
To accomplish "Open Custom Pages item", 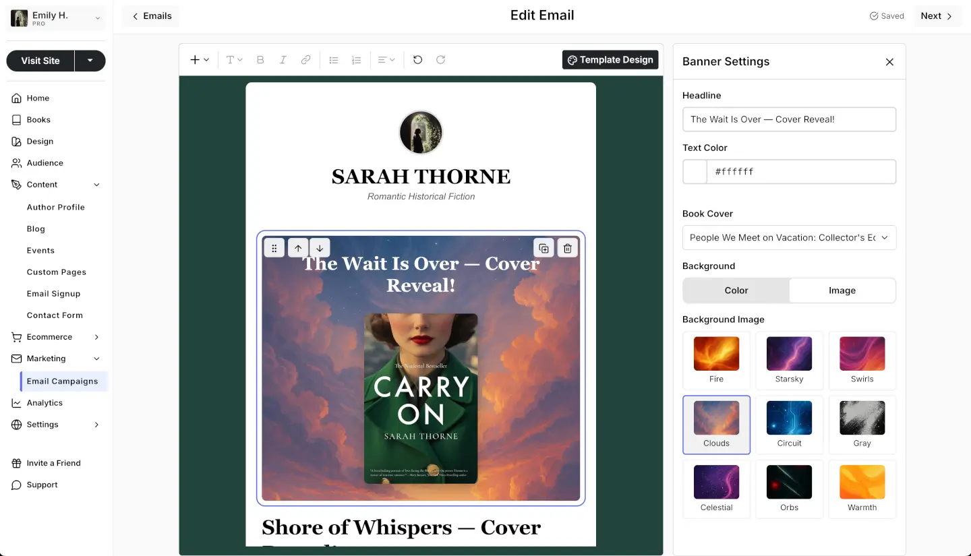I will (57, 272).
